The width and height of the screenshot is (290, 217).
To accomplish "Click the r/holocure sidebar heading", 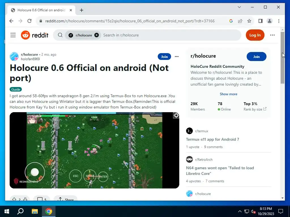I will click(x=203, y=56).
